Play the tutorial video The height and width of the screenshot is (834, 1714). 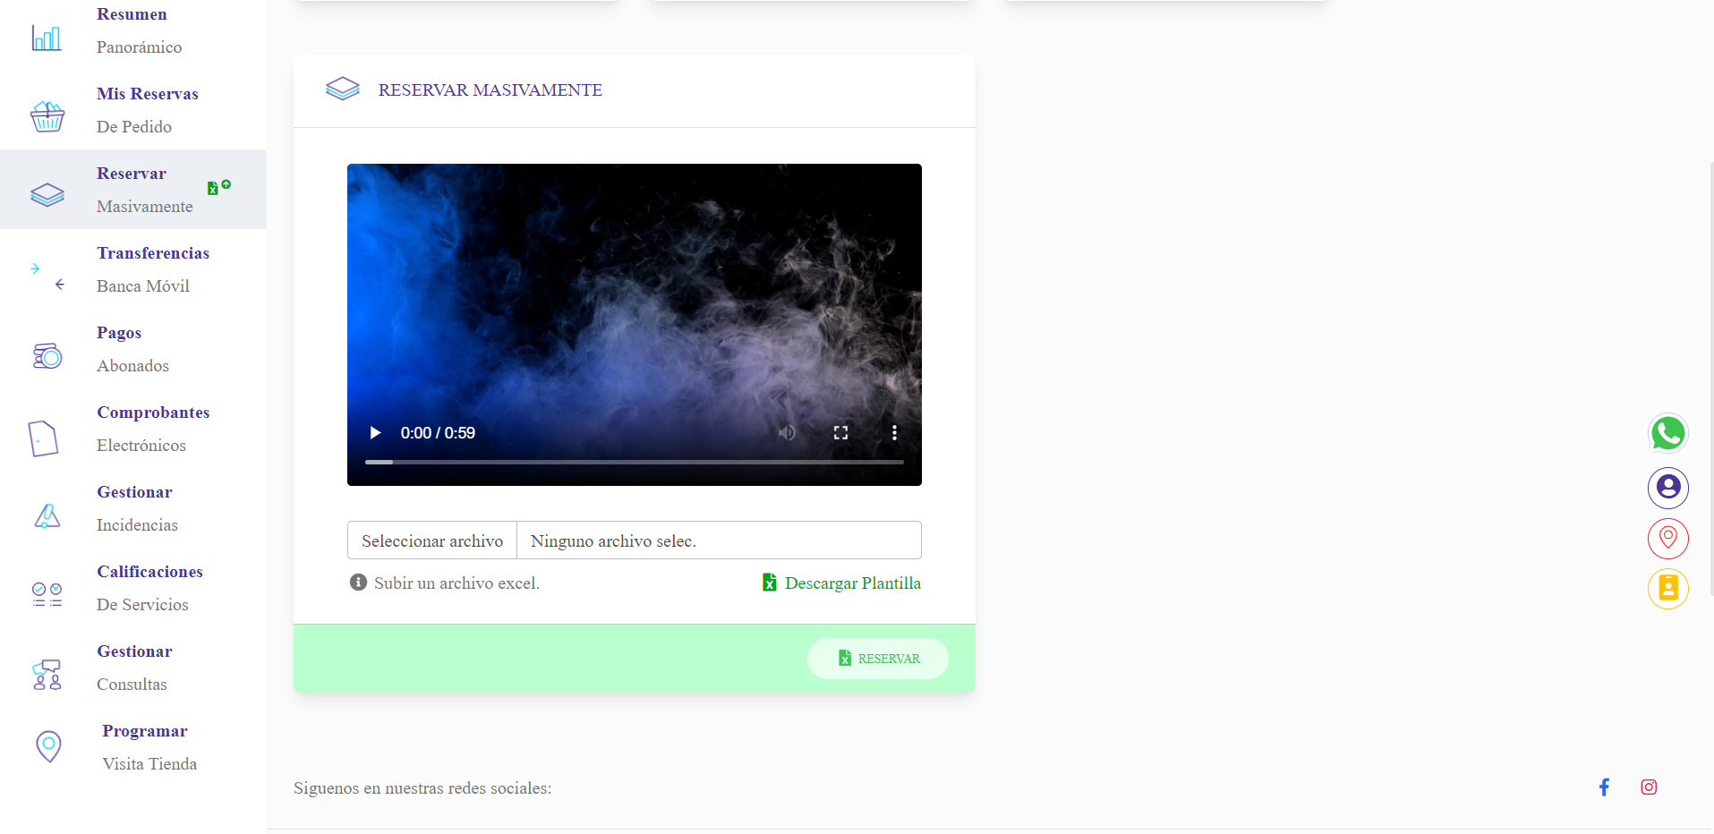click(376, 433)
